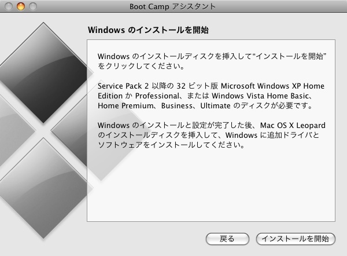Click the heading Windows のインストールを開始
Screen dimensions: 347x256
pos(148,30)
